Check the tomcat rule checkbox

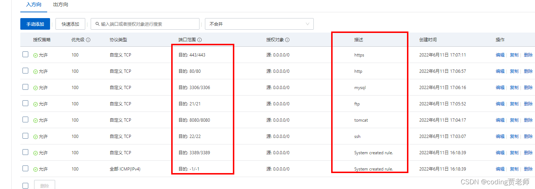25,119
